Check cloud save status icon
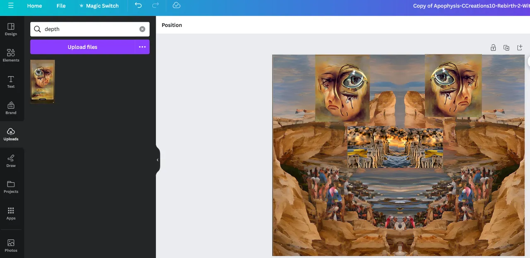 (176, 5)
